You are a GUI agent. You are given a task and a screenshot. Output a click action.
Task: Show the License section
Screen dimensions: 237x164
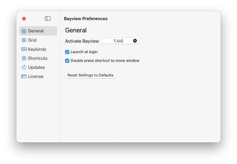click(x=36, y=76)
